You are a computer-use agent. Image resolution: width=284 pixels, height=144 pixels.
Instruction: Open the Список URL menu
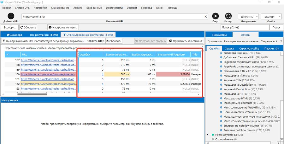(x=22, y=8)
